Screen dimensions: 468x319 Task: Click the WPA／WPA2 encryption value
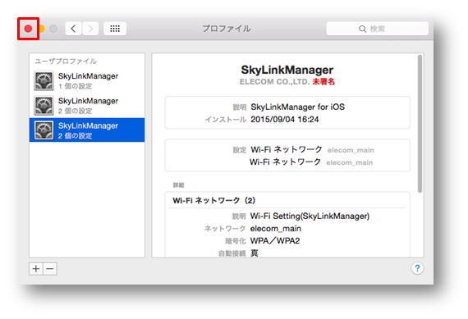point(275,240)
